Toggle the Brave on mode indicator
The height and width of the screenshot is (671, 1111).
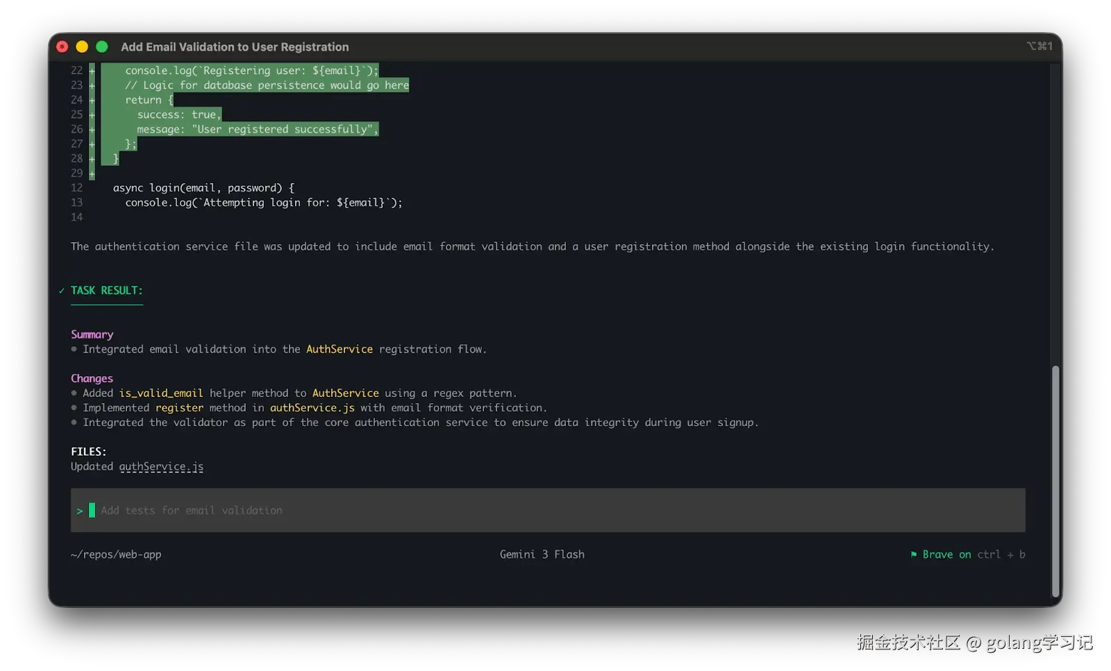946,554
